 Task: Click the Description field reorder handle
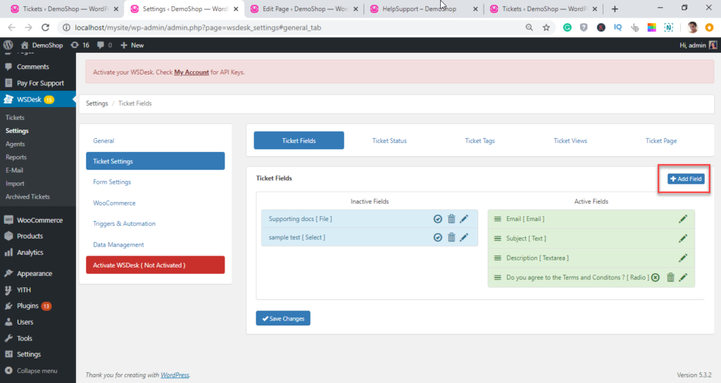tap(498, 258)
